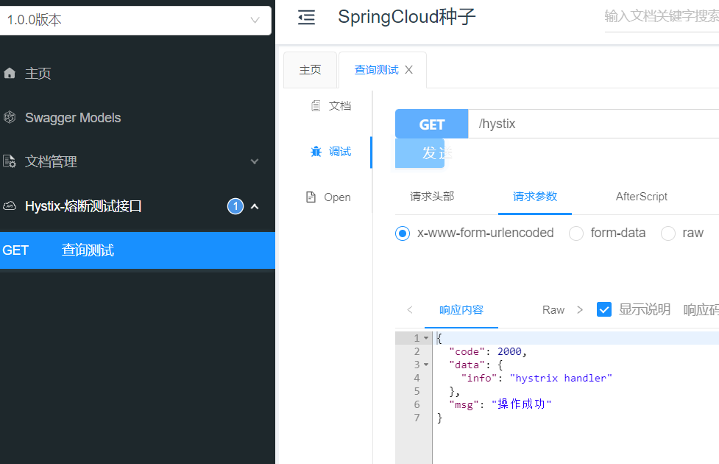Close the 查询测试 tab

[408, 70]
